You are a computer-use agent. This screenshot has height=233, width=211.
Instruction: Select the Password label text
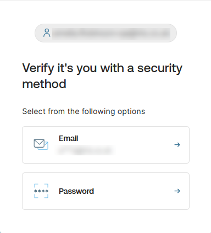[76, 191]
